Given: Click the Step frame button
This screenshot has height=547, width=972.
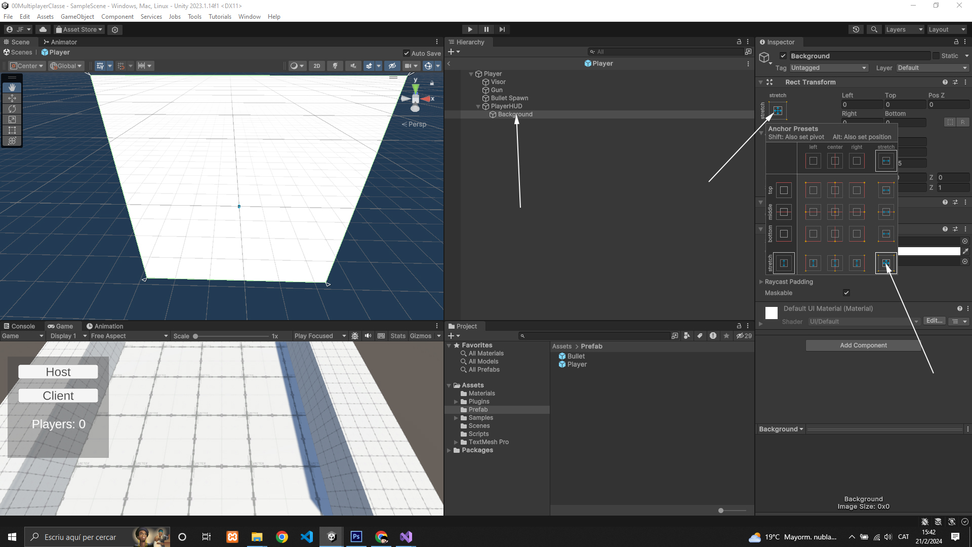Looking at the screenshot, I should pyautogui.click(x=502, y=29).
